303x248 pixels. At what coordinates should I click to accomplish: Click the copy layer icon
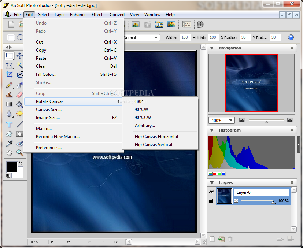pos(221,239)
